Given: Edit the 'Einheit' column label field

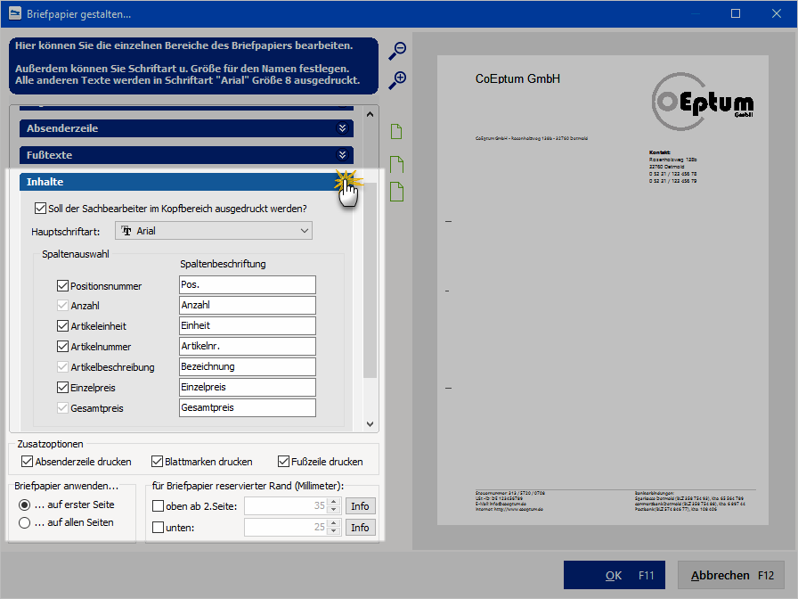Looking at the screenshot, I should (x=248, y=325).
